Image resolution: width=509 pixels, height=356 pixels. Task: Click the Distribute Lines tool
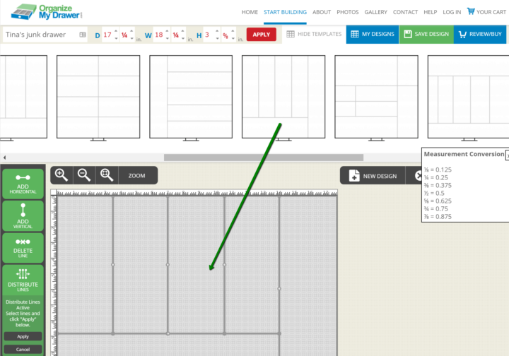[x=23, y=280]
